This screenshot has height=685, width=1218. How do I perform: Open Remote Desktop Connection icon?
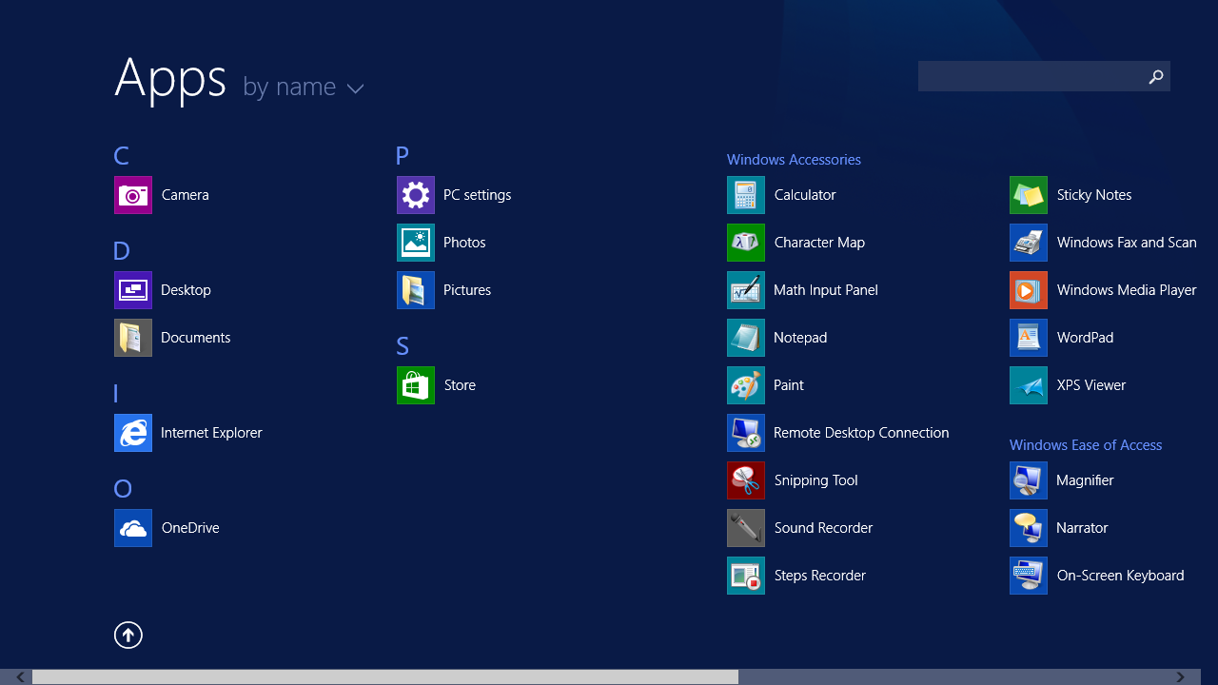click(746, 433)
